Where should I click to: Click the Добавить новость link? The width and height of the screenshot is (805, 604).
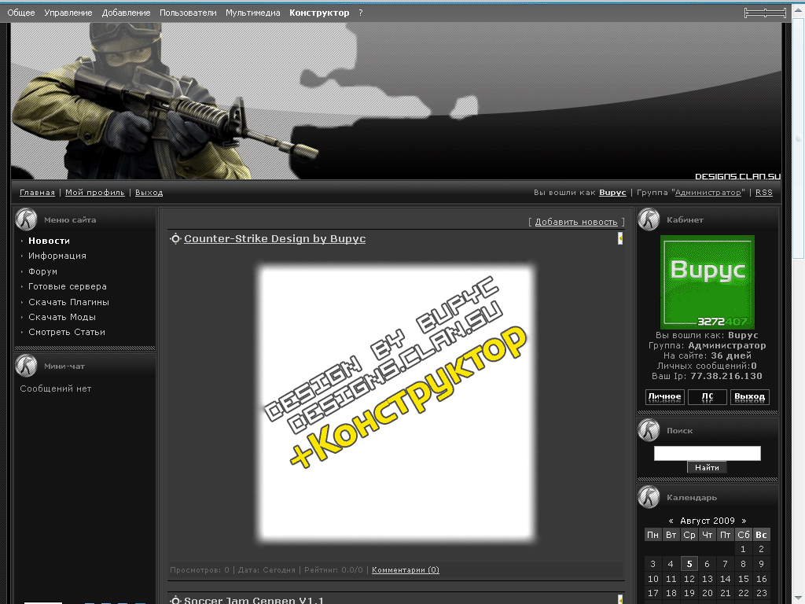(x=576, y=222)
